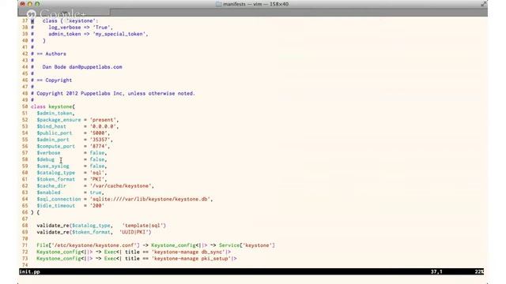
Task: Click the '== Authors' comment heading
Action: [51, 54]
